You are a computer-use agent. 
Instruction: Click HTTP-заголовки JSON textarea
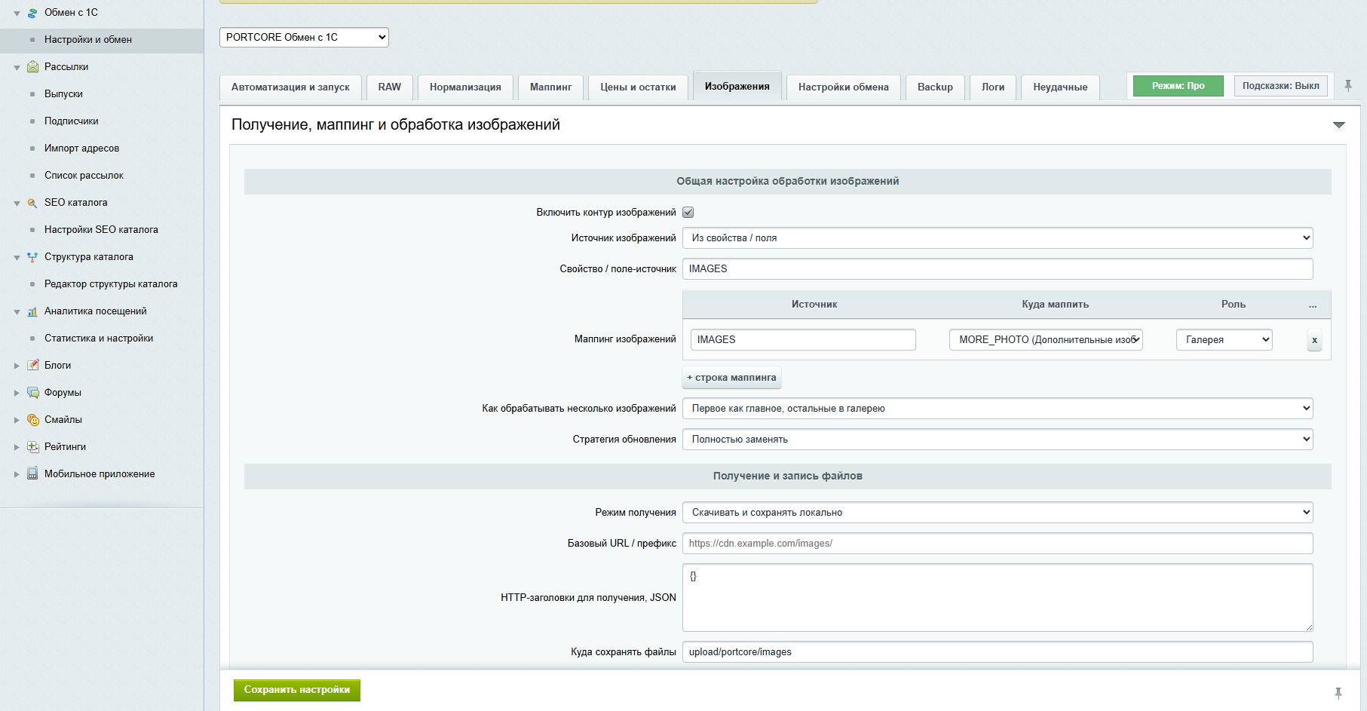(998, 598)
